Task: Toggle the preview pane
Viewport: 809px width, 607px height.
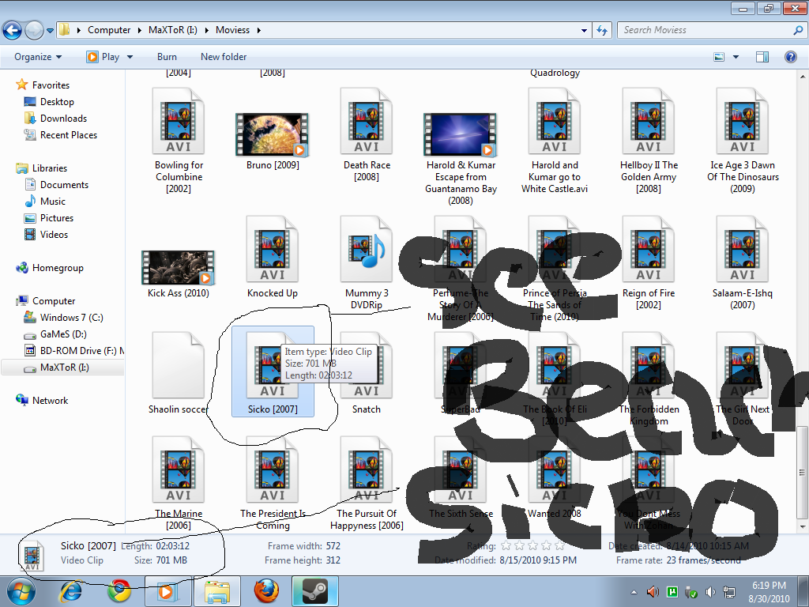Action: point(762,57)
